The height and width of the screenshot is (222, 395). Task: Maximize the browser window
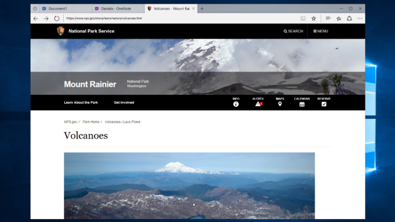[351, 8]
